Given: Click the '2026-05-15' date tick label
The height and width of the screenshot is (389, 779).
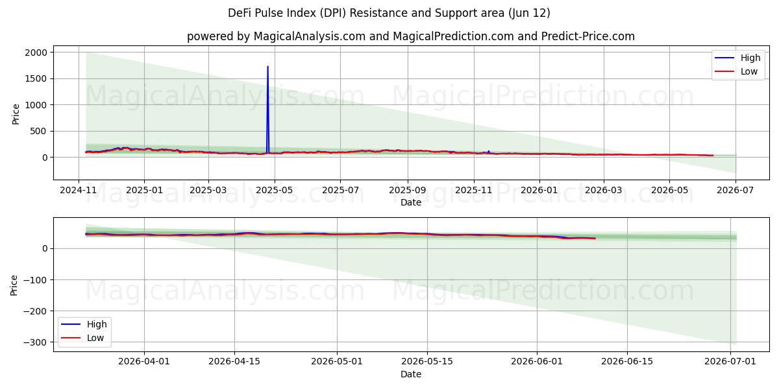Looking at the screenshot, I should click(427, 362).
